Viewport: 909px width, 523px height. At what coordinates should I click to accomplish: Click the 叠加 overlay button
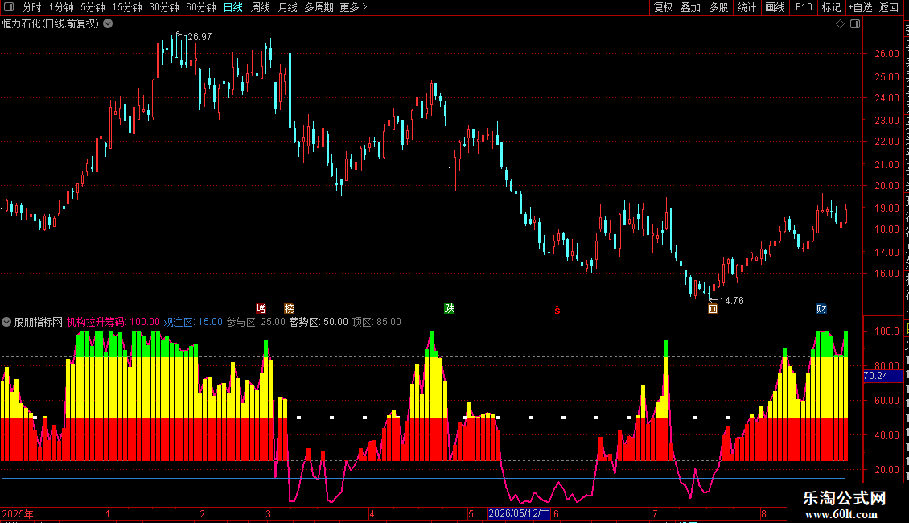[690, 7]
